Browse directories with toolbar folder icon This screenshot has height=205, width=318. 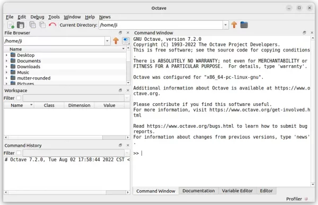pos(244,25)
